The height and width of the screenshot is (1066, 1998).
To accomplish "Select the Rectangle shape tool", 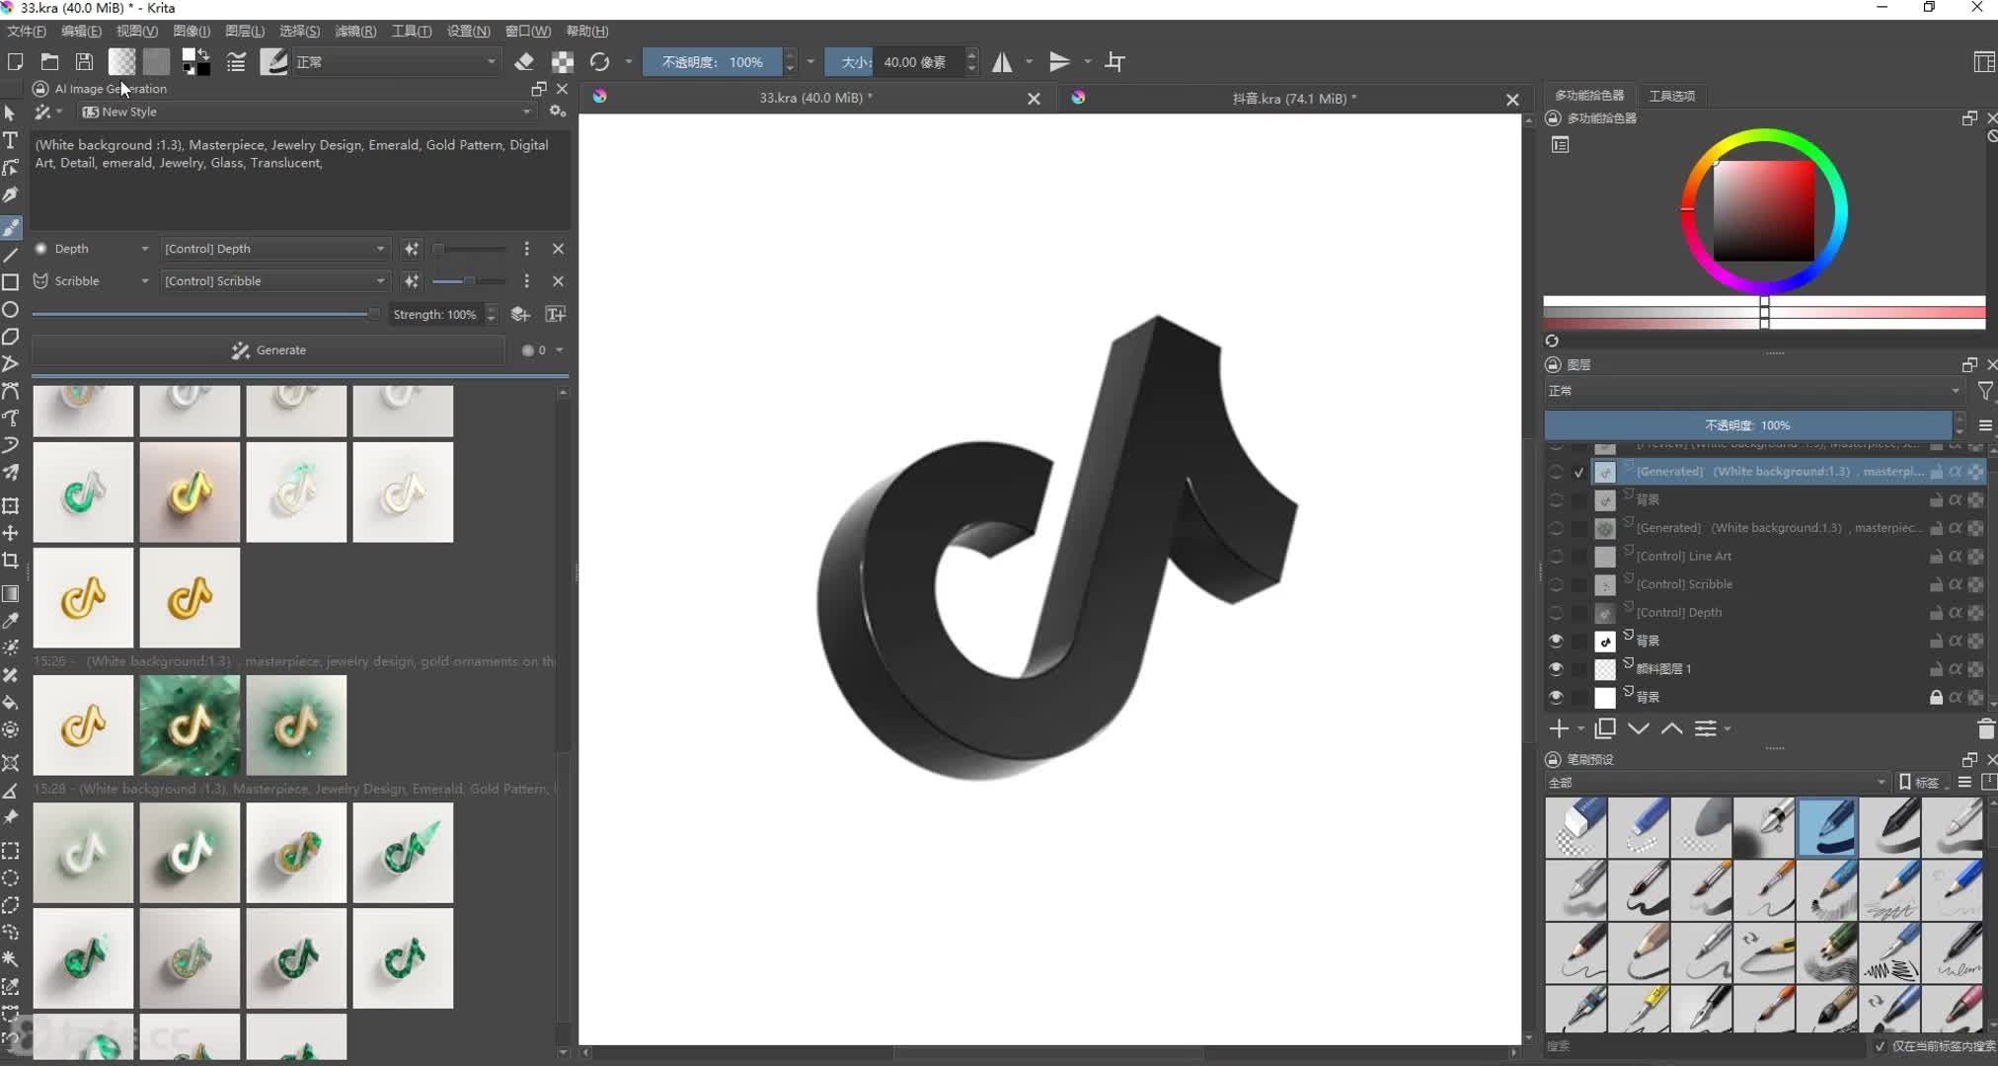I will tap(11, 282).
